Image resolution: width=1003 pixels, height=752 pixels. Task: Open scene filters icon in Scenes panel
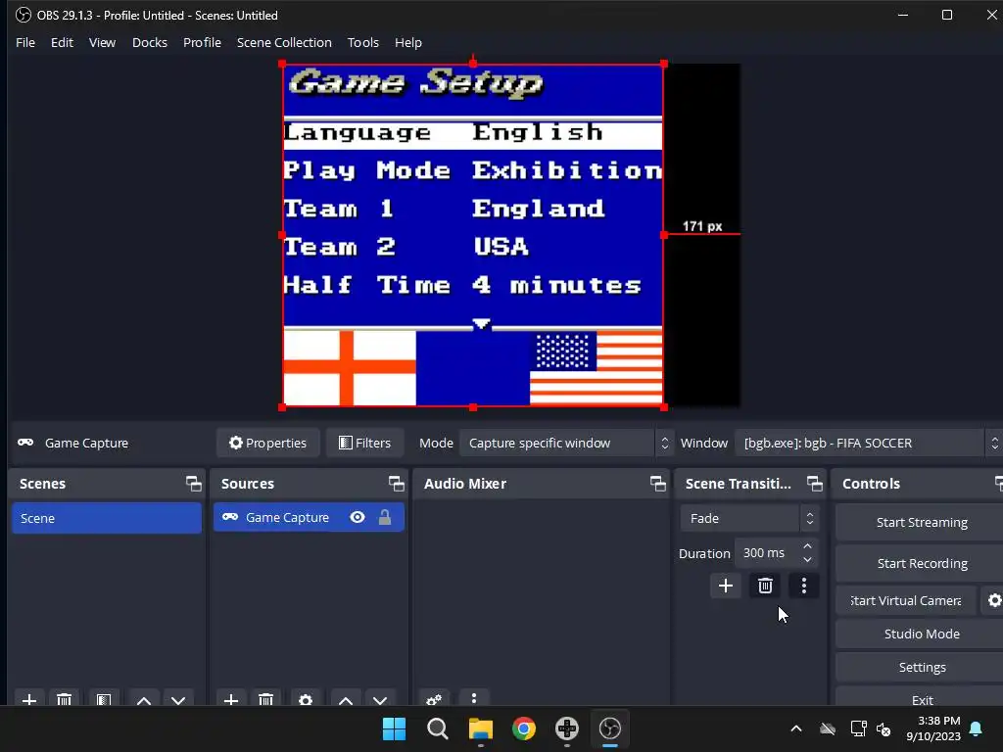coord(104,699)
